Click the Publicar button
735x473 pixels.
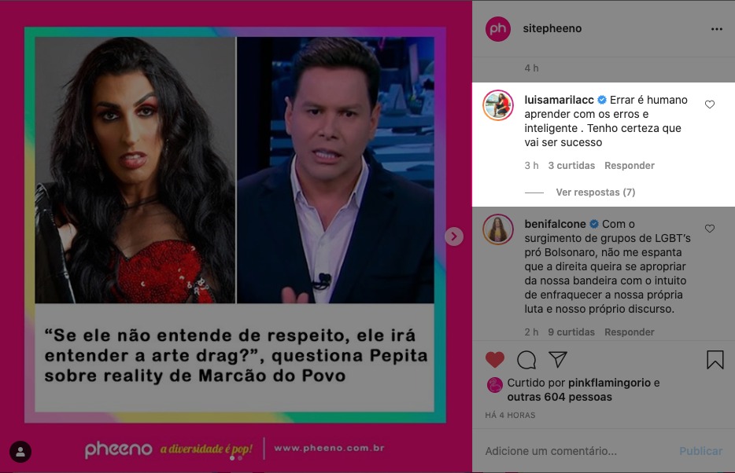701,451
